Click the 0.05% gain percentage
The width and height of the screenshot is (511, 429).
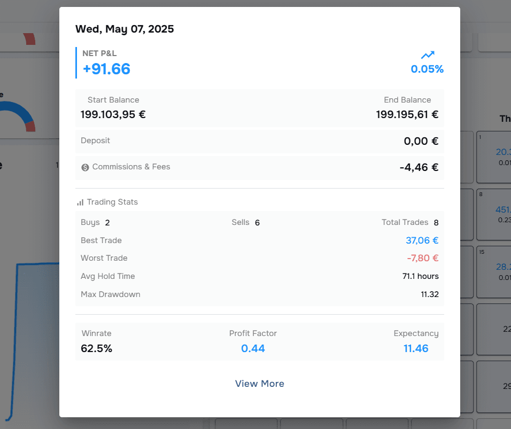(427, 69)
